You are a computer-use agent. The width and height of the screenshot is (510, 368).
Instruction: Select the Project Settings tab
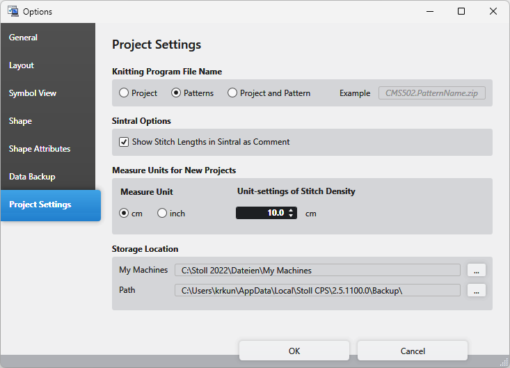pos(40,205)
